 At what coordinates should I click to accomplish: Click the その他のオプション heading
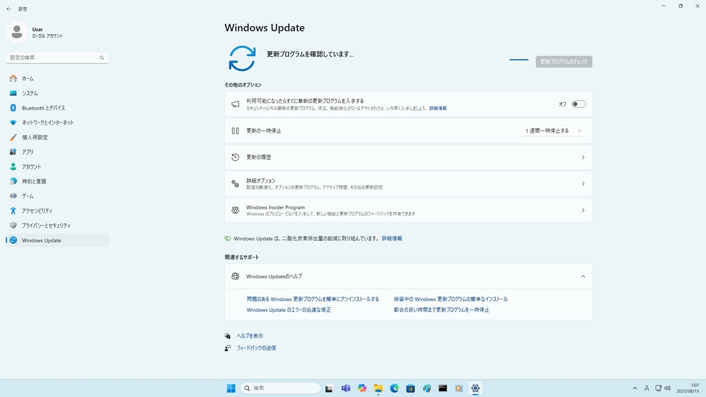(243, 85)
